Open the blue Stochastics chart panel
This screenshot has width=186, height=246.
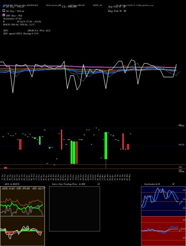point(163,201)
